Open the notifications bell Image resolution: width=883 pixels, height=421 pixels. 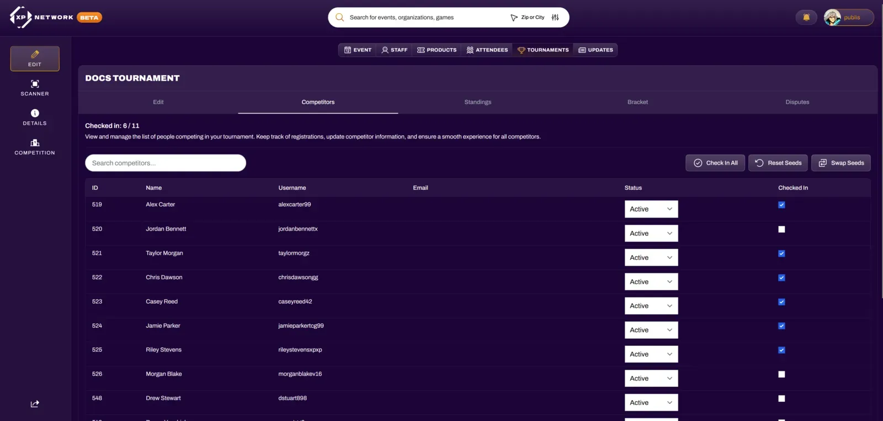click(x=806, y=18)
